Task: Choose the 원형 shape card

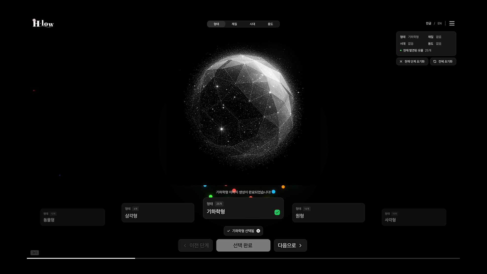Action: click(x=328, y=213)
